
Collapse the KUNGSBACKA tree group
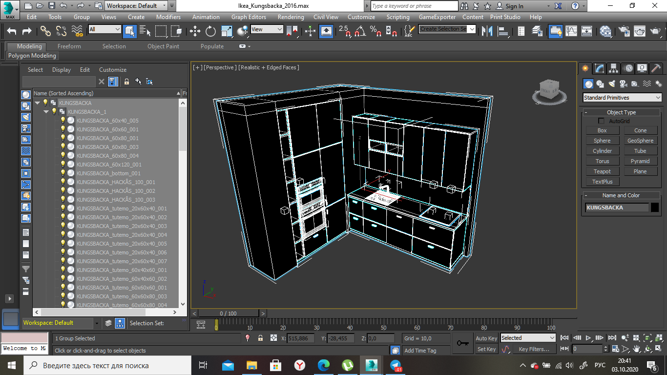[x=37, y=103]
